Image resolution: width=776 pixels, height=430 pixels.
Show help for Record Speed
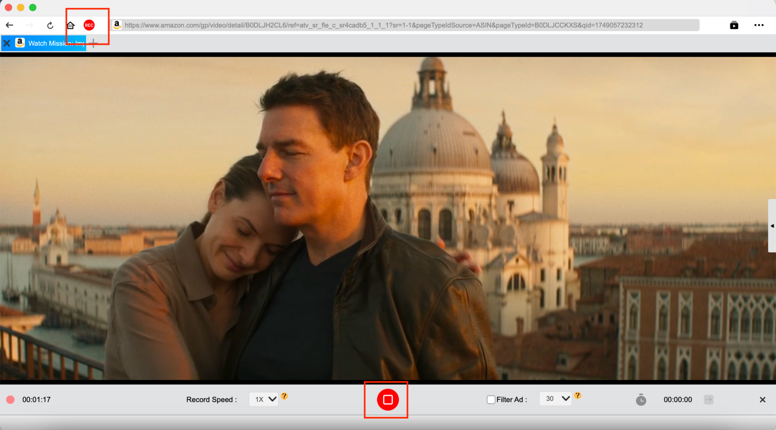tap(284, 396)
